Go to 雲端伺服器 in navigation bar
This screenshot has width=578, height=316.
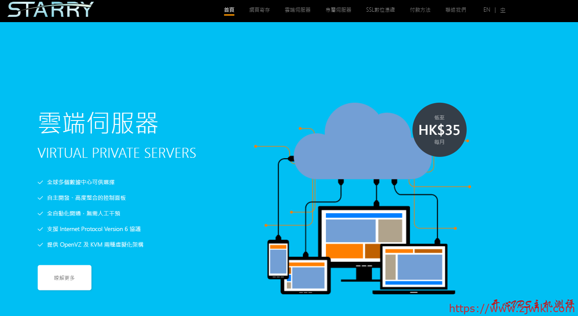pos(298,10)
